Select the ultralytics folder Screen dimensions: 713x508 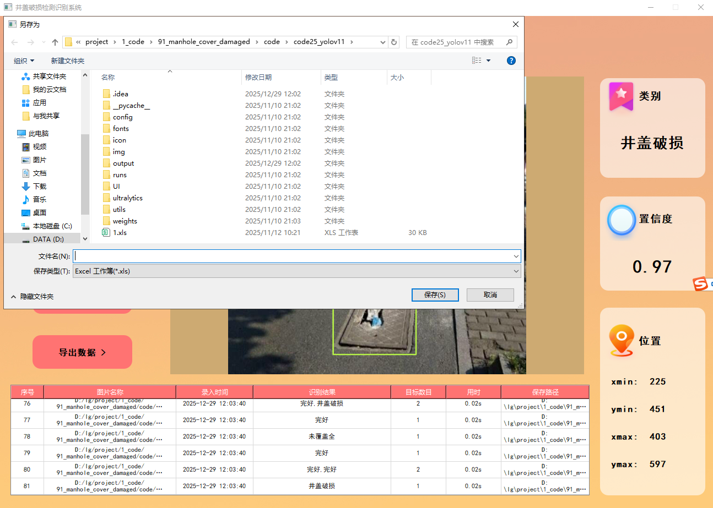click(122, 198)
